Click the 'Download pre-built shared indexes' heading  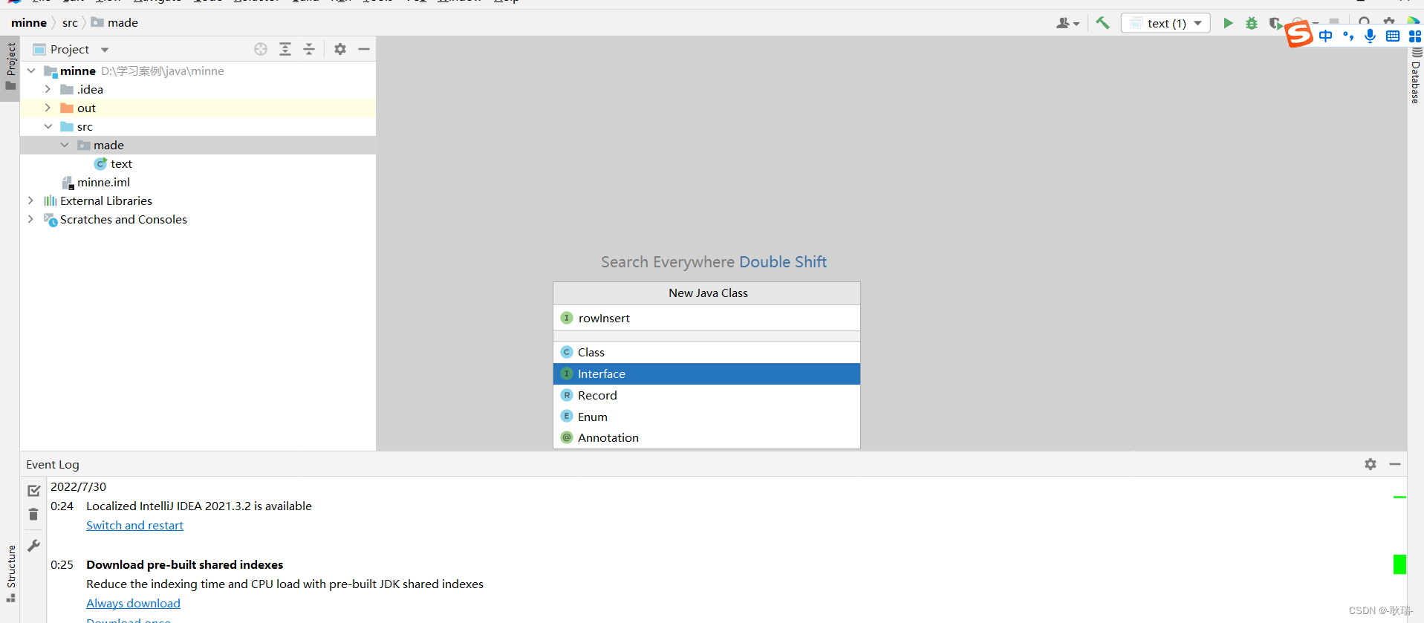tap(184, 564)
